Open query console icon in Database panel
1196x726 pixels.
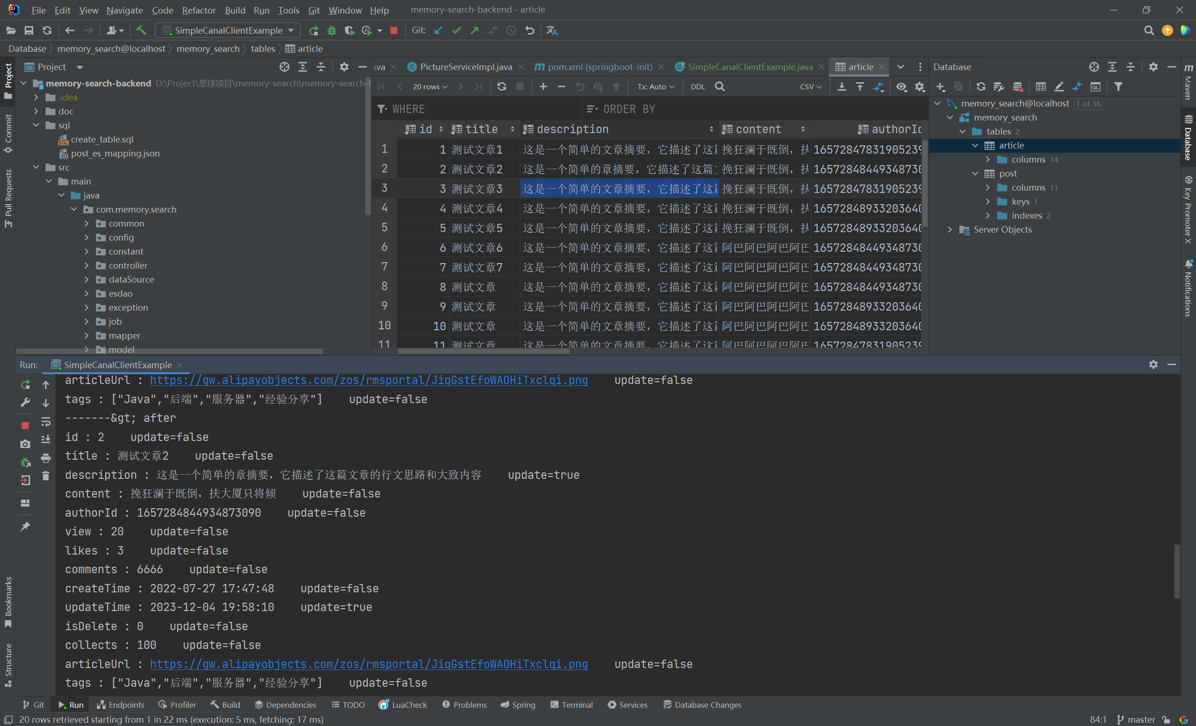(x=1096, y=86)
